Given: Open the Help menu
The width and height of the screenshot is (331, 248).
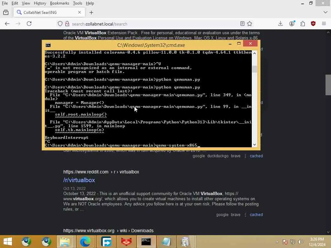Looking at the screenshot, I should [x=90, y=3].
